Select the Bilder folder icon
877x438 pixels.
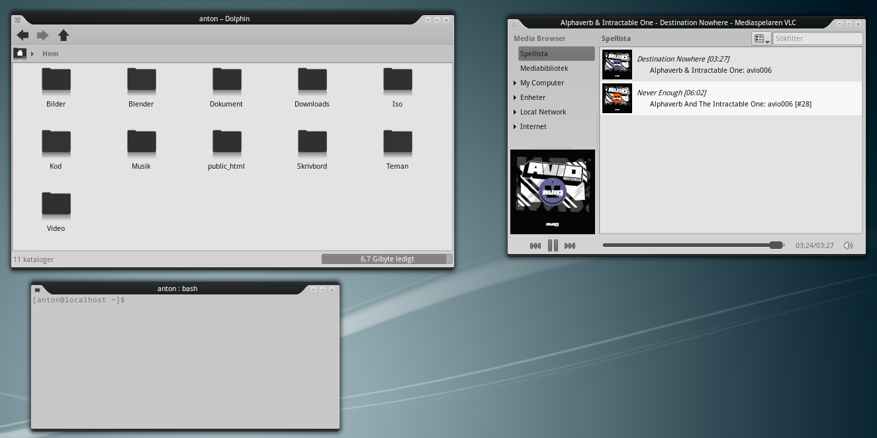pyautogui.click(x=56, y=80)
